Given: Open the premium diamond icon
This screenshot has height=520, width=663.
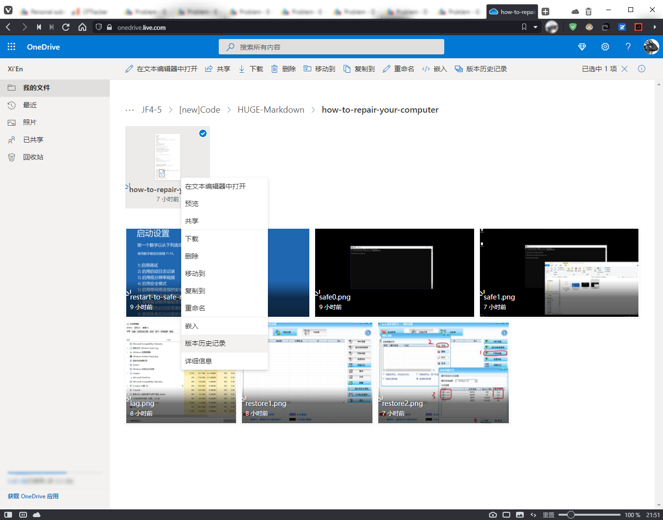Looking at the screenshot, I should click(x=582, y=47).
